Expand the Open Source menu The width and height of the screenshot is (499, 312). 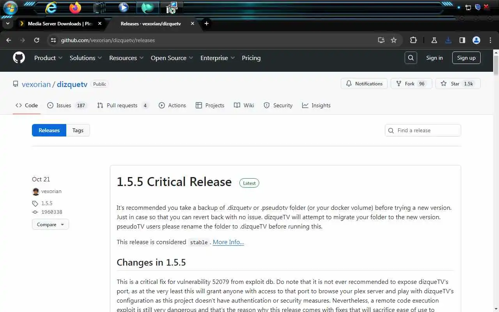point(172,58)
